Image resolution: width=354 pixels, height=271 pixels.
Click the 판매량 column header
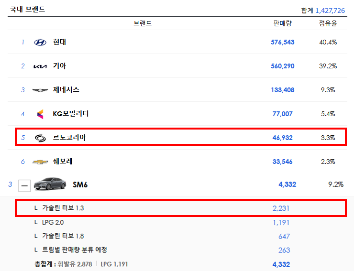pyautogui.click(x=282, y=23)
